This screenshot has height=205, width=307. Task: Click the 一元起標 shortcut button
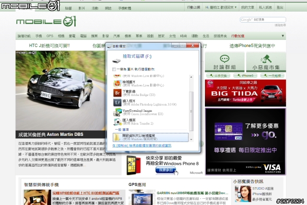coord(272,76)
